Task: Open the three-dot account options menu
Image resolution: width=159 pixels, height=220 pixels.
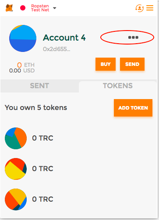Action: 133,38
